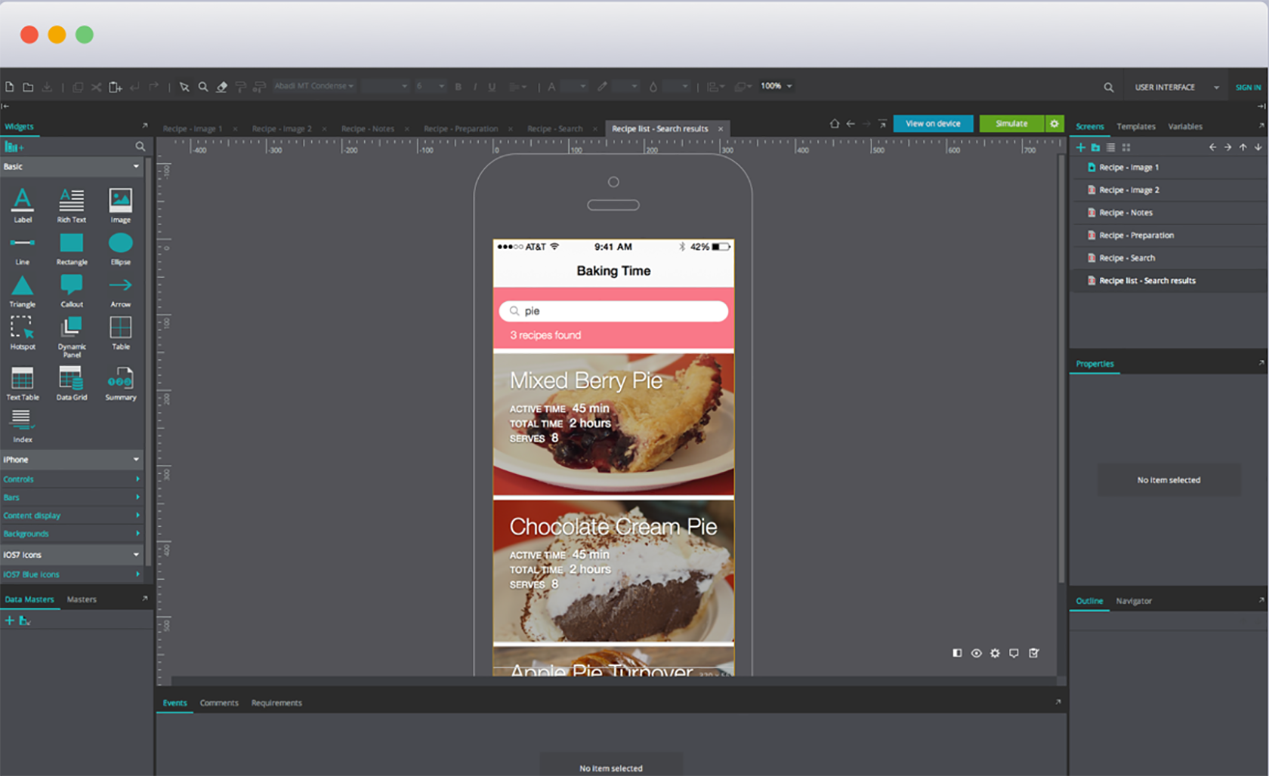Add a new screen with plus icon

point(1081,147)
